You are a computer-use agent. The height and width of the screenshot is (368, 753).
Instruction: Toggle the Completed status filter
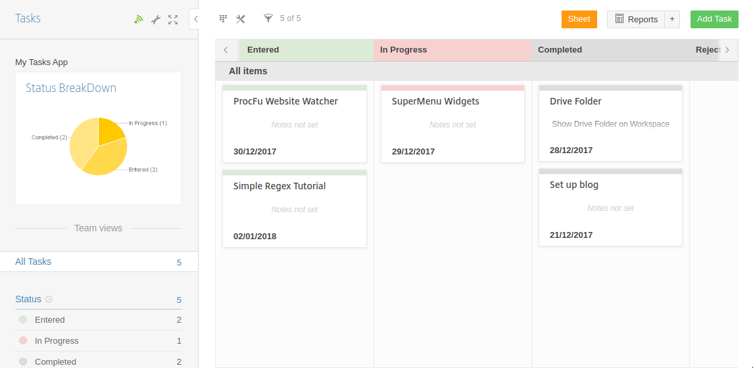pyautogui.click(x=55, y=361)
